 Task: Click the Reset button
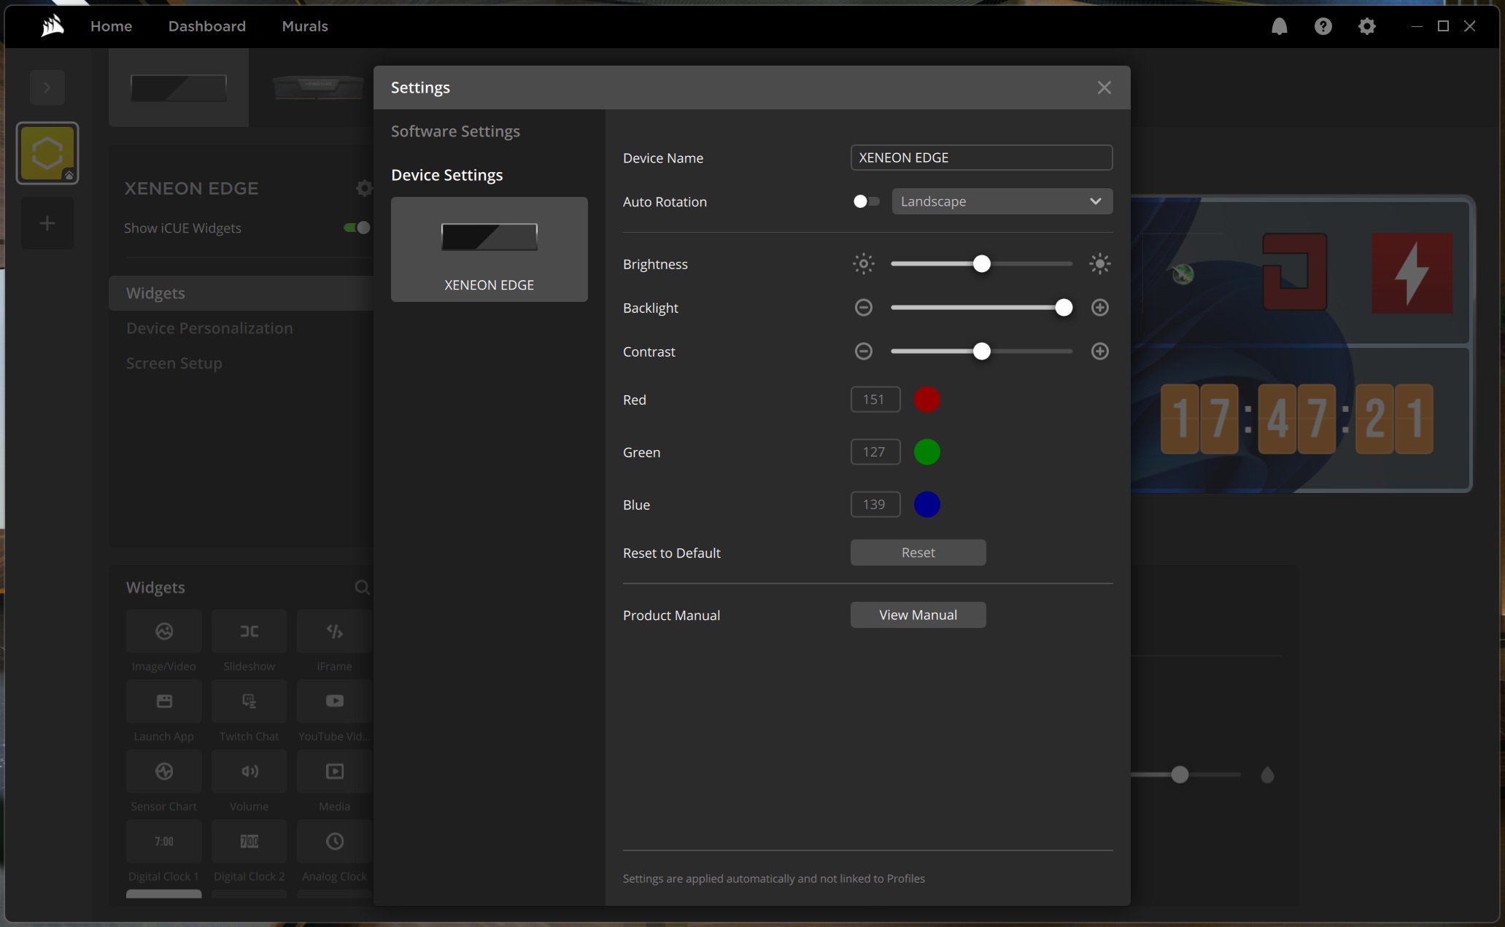918,553
